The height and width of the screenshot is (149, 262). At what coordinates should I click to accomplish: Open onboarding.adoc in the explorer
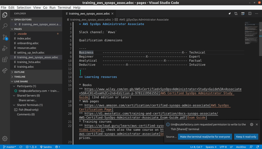click(x=36, y=43)
